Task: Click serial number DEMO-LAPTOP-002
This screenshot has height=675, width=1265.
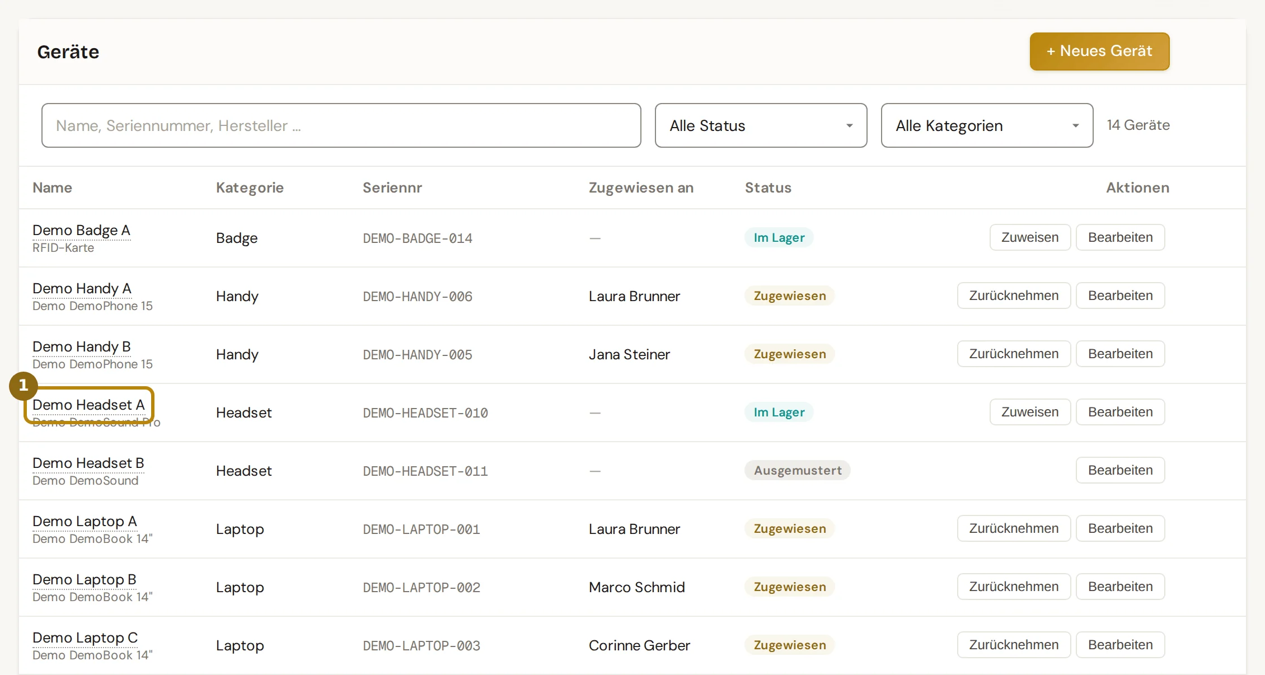Action: (x=421, y=588)
